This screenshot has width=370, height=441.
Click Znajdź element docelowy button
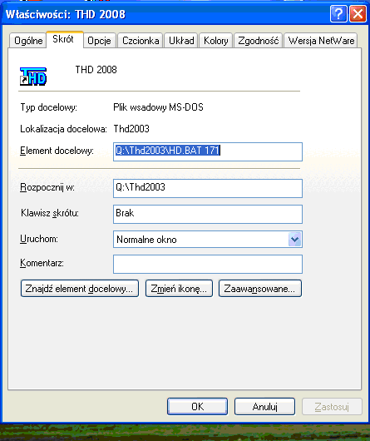click(x=80, y=288)
